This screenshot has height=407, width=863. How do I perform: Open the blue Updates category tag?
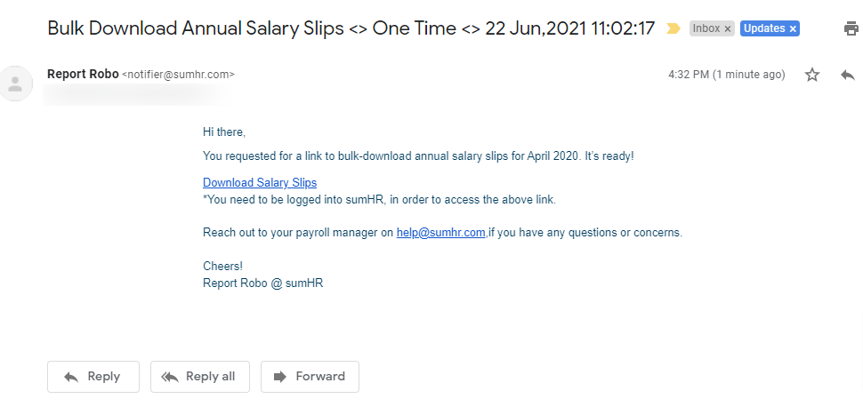[x=764, y=28]
